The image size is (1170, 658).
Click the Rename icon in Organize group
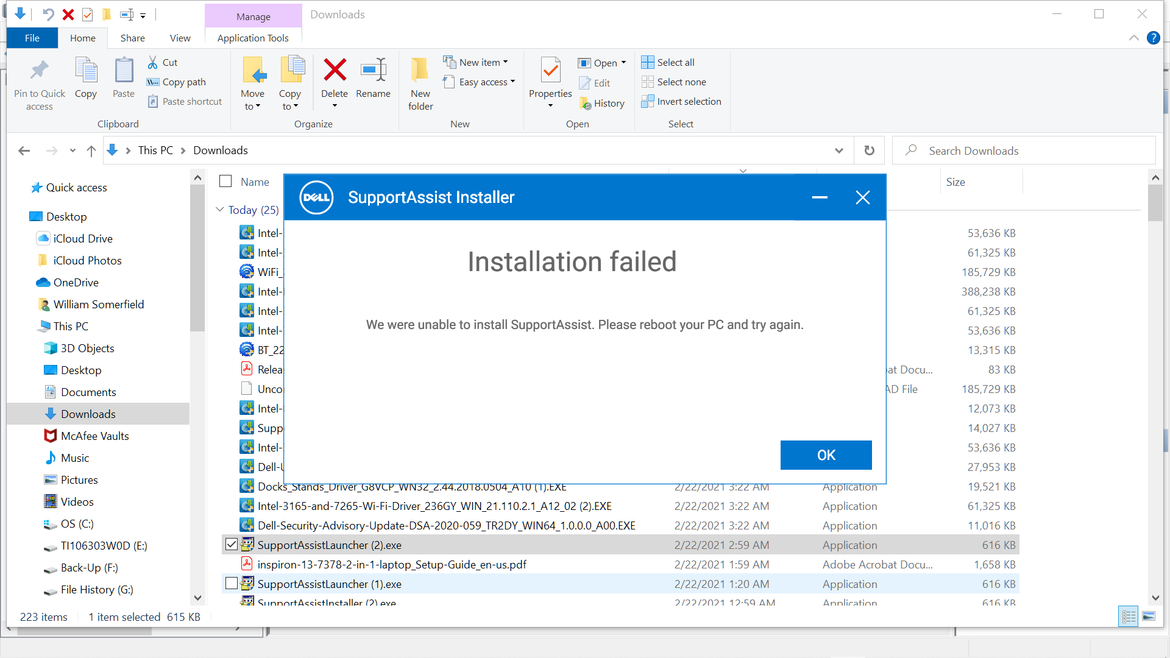373,71
